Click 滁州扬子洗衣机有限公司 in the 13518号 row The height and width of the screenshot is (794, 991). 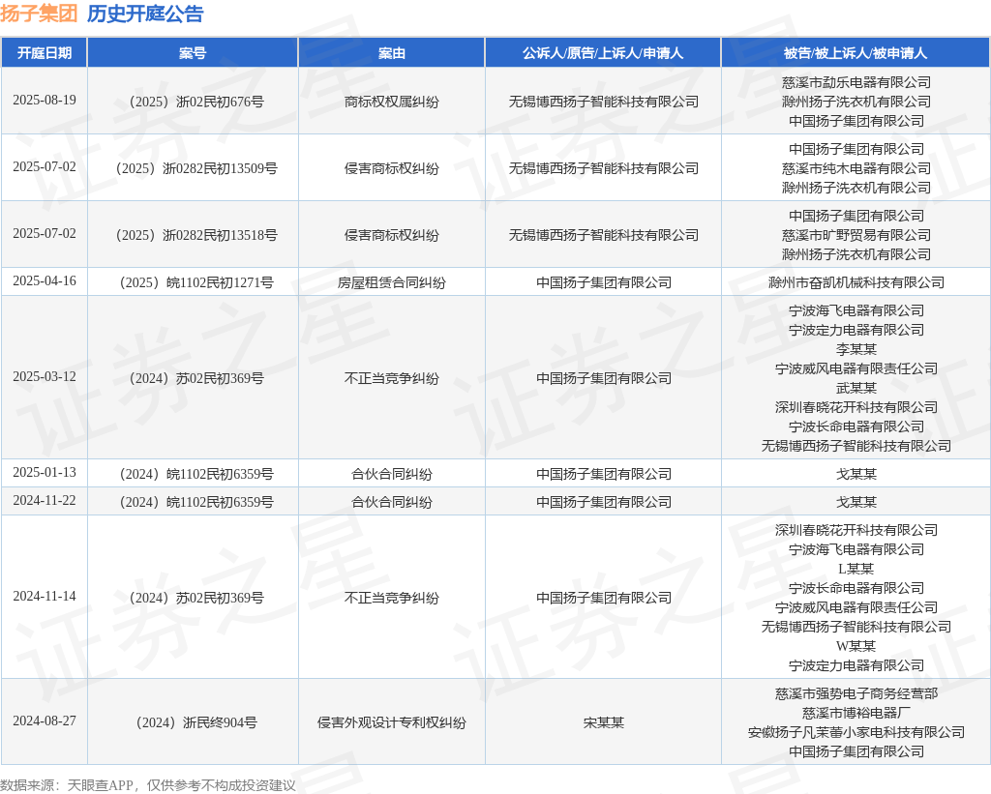pos(856,254)
